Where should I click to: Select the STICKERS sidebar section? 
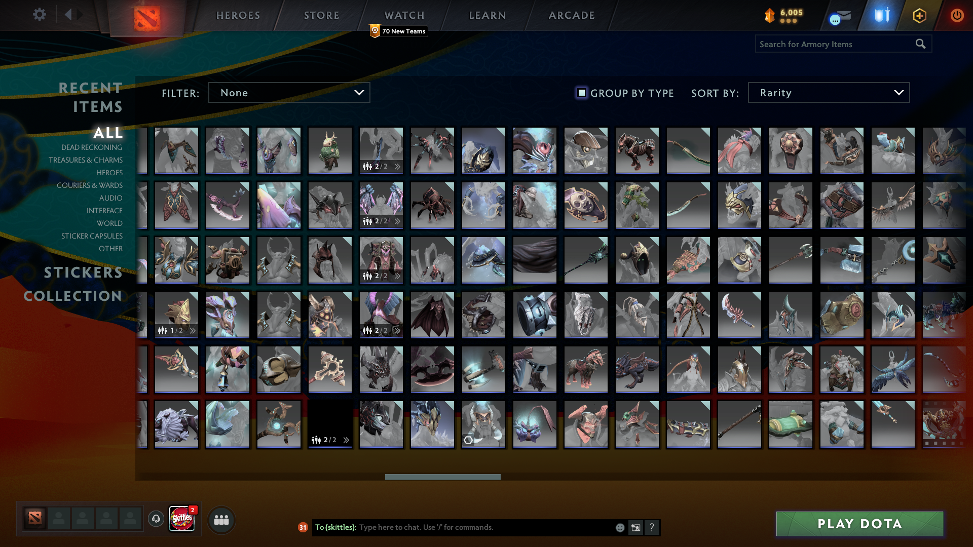click(x=83, y=272)
